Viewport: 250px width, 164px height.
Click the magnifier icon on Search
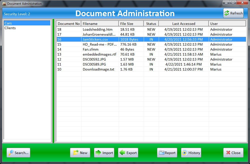[x=11, y=153]
